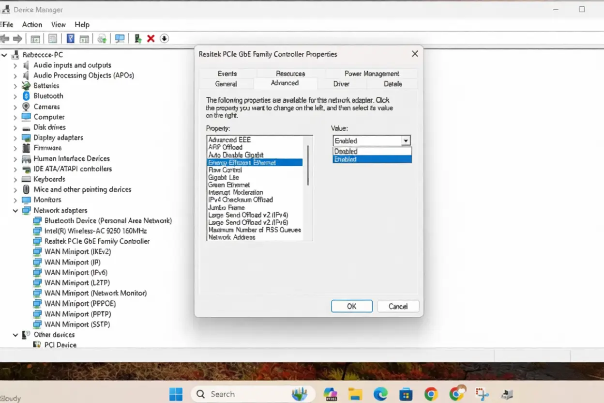Click the Windows Start button on taskbar
Viewport: 604px width, 403px height.
(x=176, y=394)
